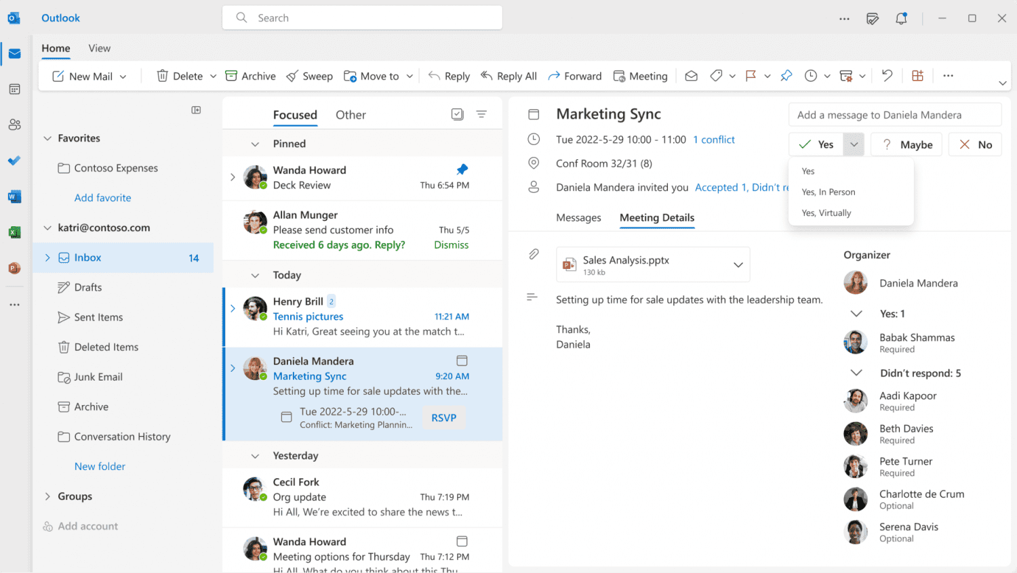1017x573 pixels.
Task: Click the flag icon in the ribbon
Action: [751, 76]
